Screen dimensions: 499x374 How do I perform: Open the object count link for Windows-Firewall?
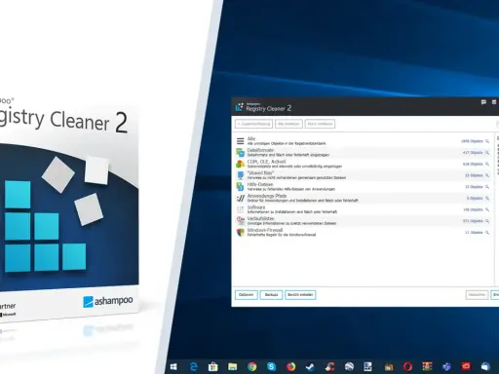(474, 233)
